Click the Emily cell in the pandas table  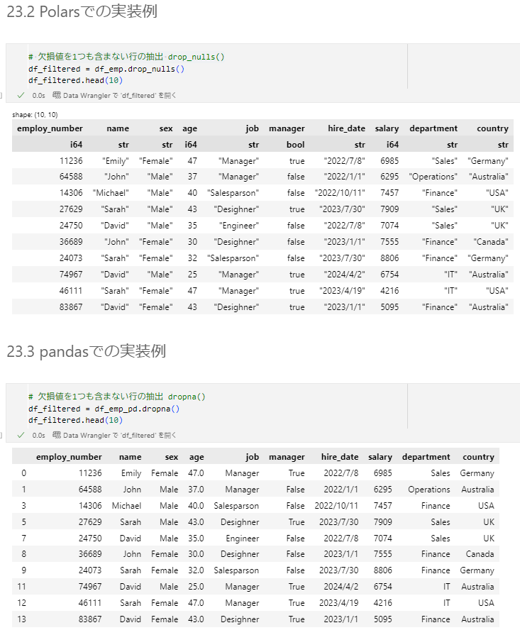[131, 473]
